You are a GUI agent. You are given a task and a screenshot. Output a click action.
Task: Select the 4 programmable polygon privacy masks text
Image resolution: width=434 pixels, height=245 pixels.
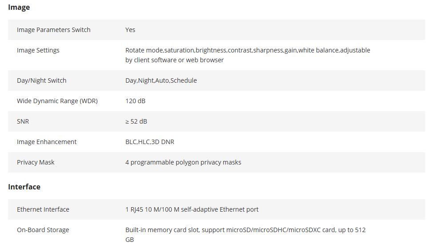[183, 162]
